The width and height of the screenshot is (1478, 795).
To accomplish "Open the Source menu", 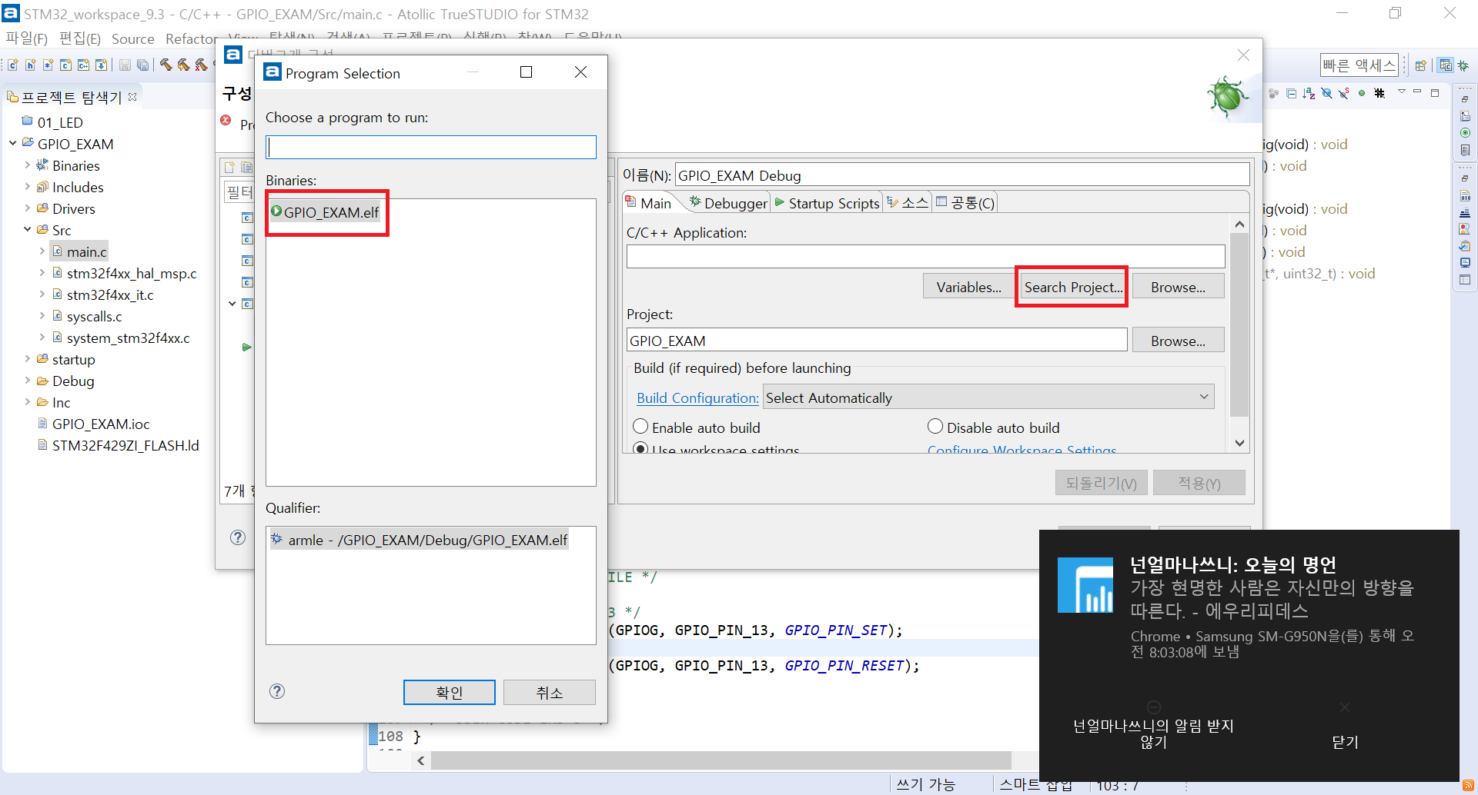I will click(132, 38).
